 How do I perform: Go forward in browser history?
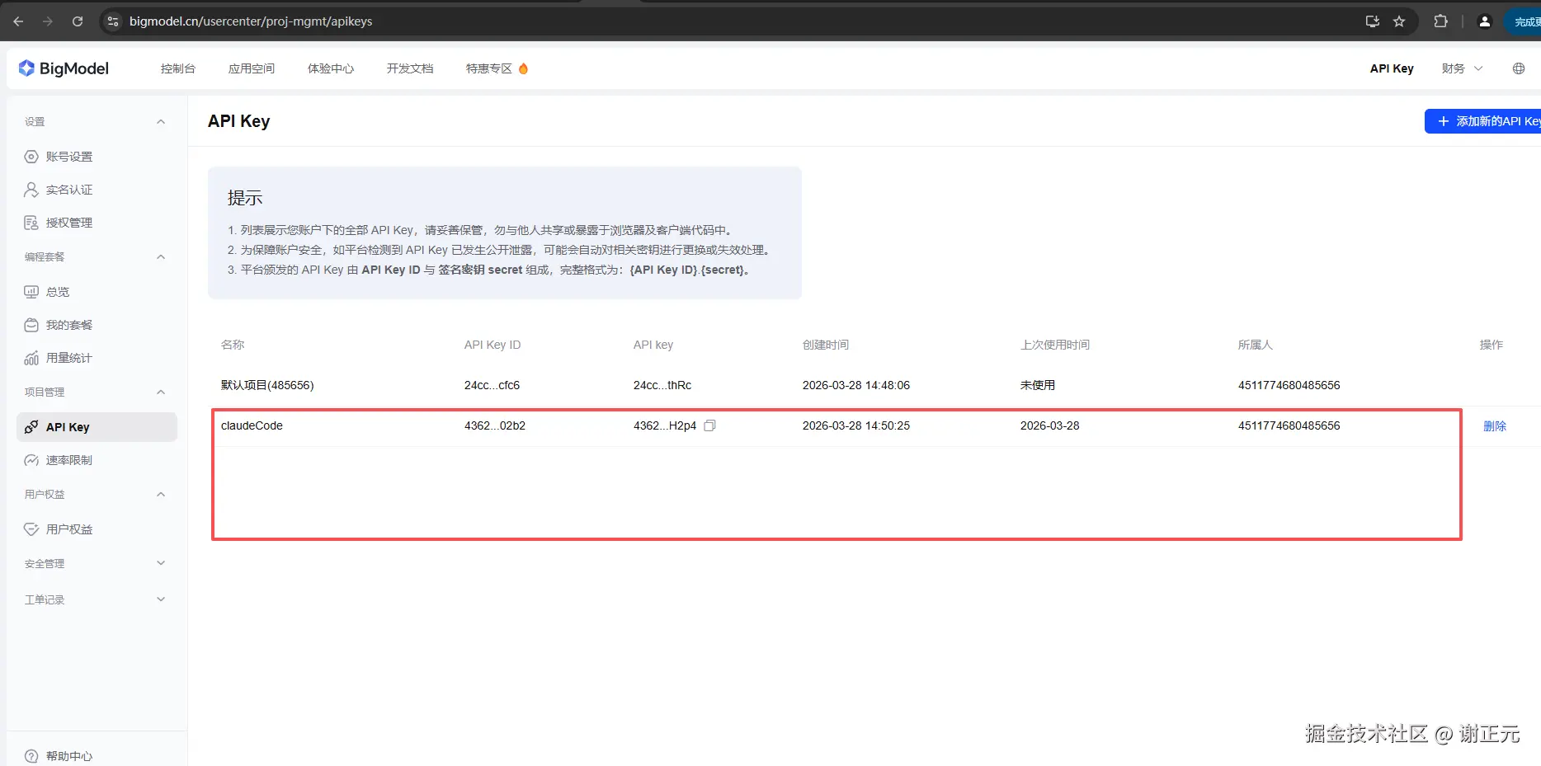click(x=48, y=21)
